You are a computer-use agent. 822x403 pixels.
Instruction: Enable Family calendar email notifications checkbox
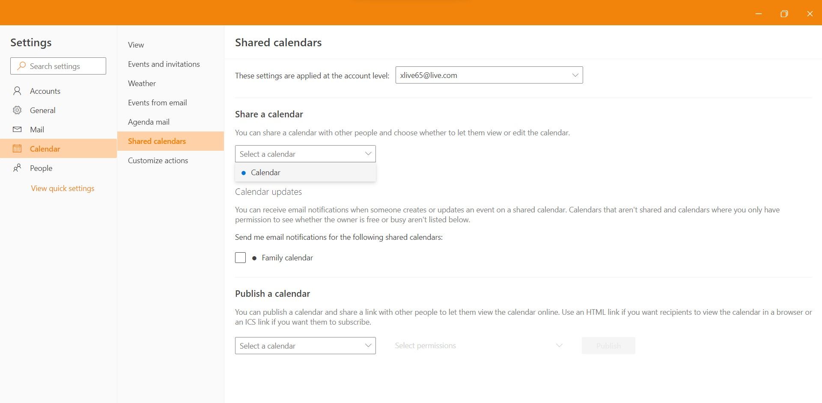pyautogui.click(x=240, y=257)
